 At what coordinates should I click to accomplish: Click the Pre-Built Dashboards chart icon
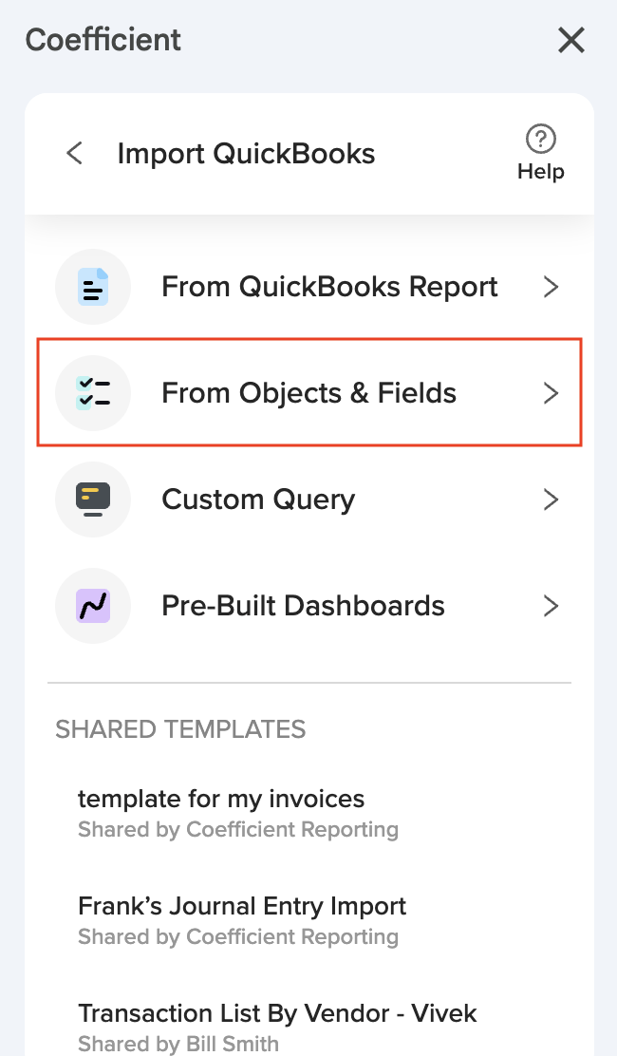(x=93, y=606)
